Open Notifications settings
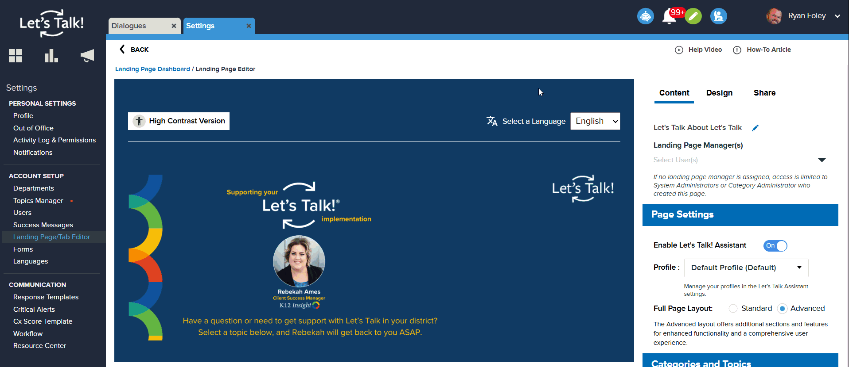This screenshot has width=849, height=367. click(x=33, y=153)
